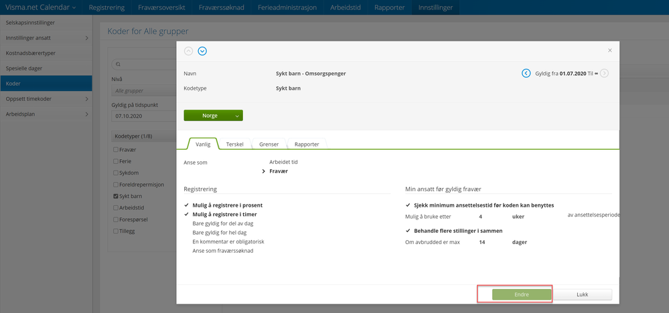Click the value 4 in Mulig å bruke etter
Screen dimensions: 669x313
point(480,216)
